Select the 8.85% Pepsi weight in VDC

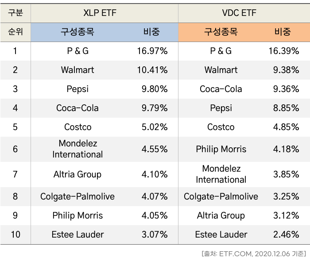pos(286,108)
